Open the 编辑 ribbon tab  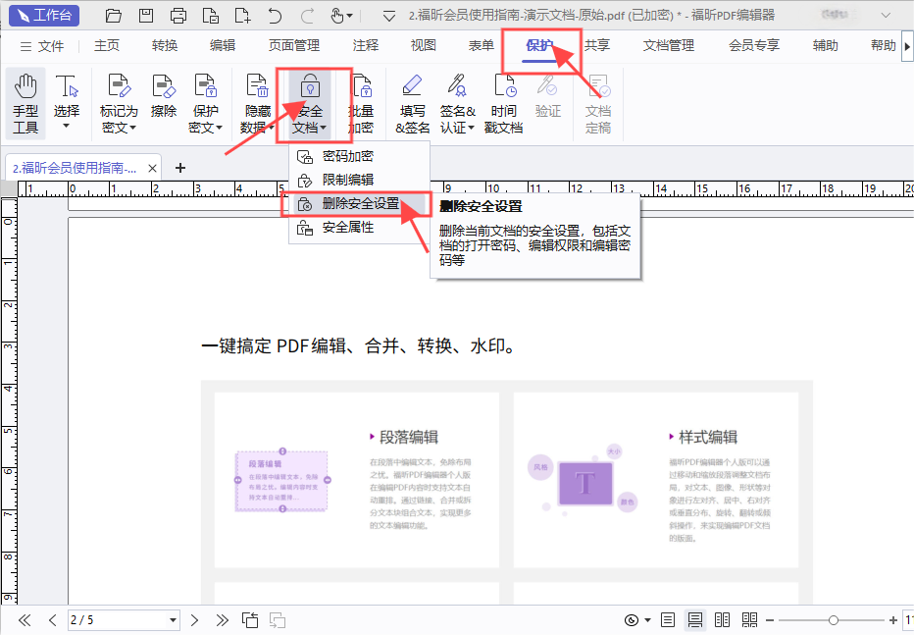click(x=222, y=45)
